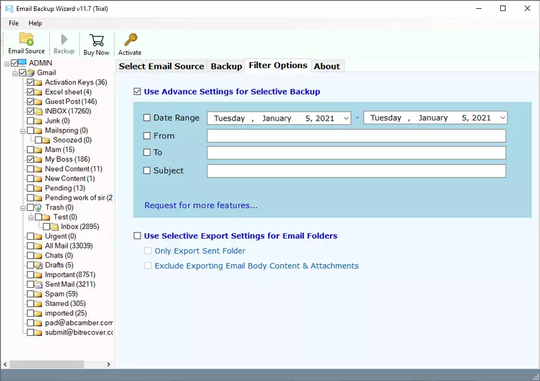Click the Important (8751) folder icon
This screenshot has height=381, width=540.
[38, 275]
